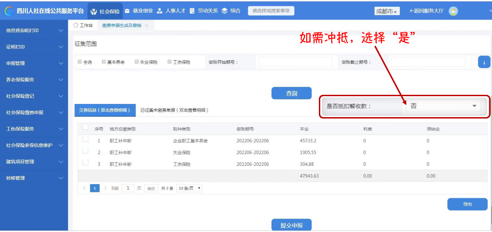Click the 查询 button
Screen dimensions: 492x232
click(292, 93)
